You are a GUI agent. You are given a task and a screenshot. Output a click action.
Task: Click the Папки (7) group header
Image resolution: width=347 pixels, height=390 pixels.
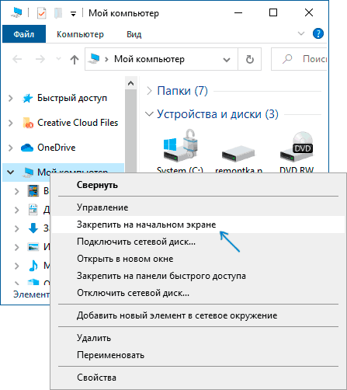pyautogui.click(x=182, y=91)
